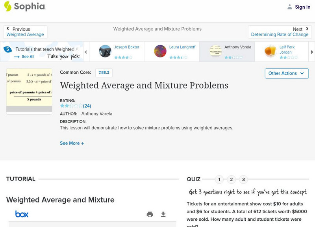
Task: Go to Previous lesson Weighted Average
Action: [x=25, y=32]
